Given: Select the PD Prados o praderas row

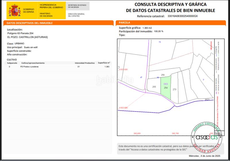Looking at the screenshot, I should tap(57, 67).
